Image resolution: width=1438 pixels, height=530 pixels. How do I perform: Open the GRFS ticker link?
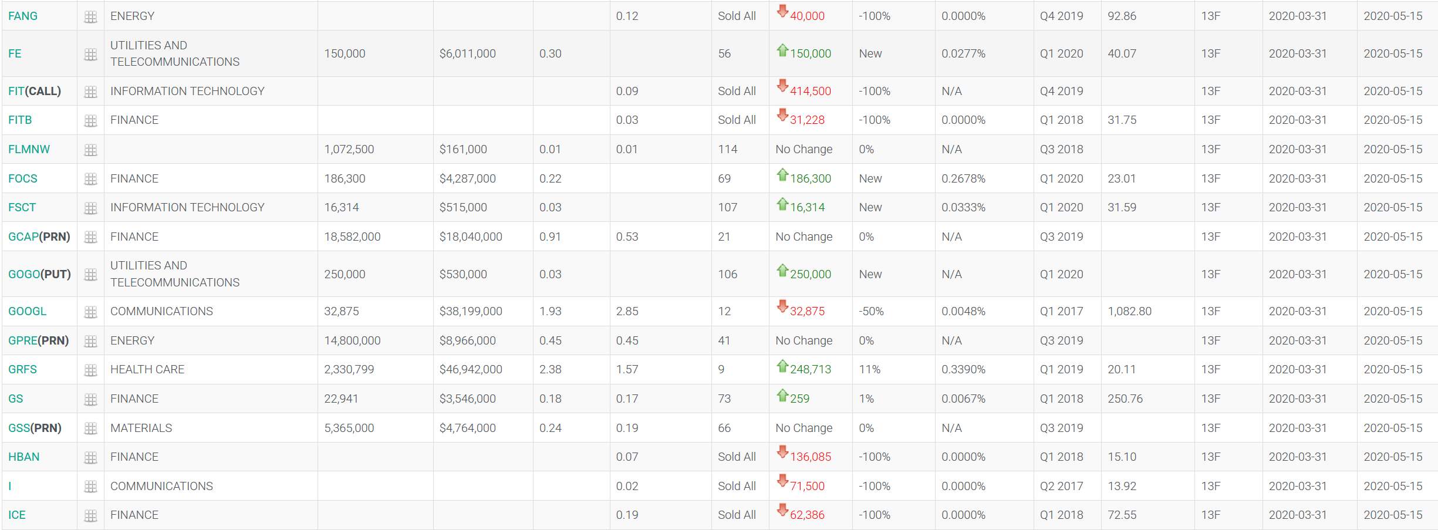point(23,370)
